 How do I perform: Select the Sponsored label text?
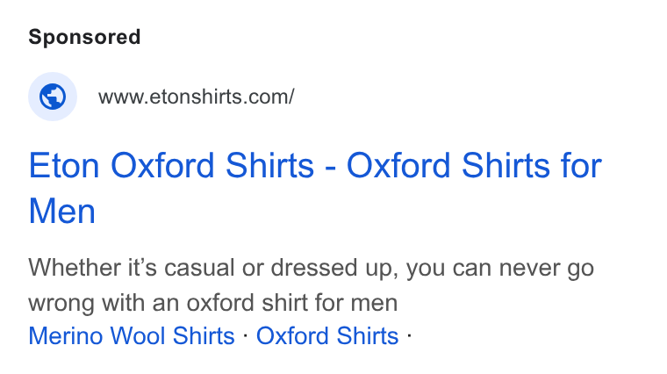tap(84, 37)
